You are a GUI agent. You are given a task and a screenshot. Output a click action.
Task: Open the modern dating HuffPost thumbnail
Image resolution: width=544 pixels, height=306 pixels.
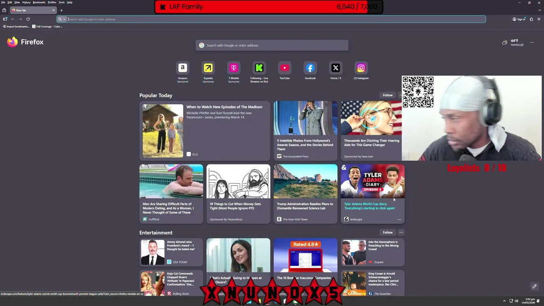171,181
